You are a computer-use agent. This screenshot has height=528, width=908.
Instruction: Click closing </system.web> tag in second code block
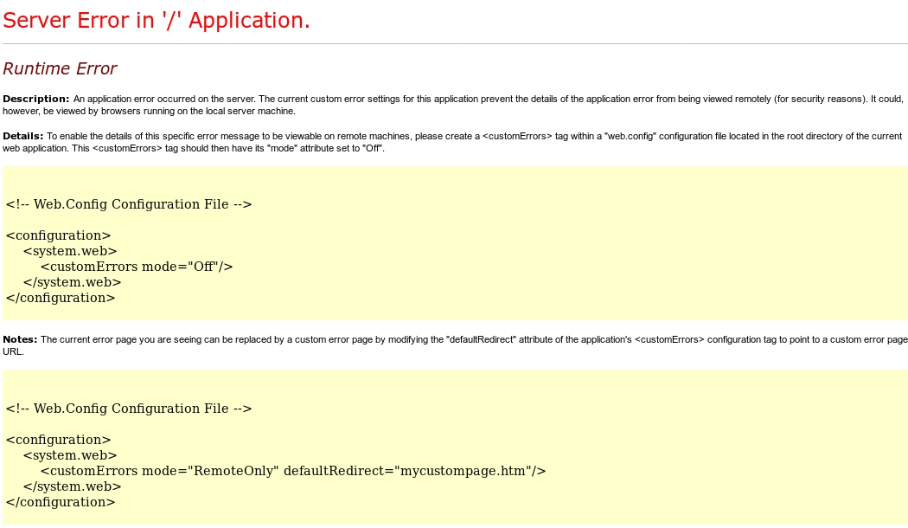72,486
